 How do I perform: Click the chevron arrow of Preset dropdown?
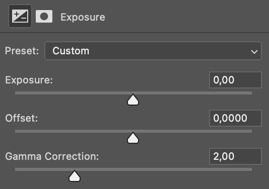(x=254, y=51)
